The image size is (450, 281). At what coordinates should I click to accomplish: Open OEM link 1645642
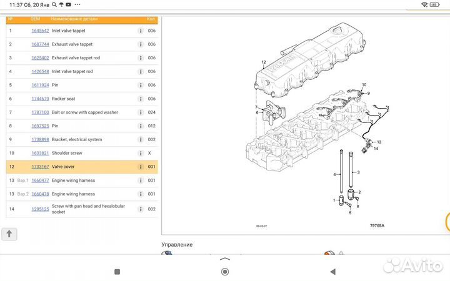pos(40,31)
